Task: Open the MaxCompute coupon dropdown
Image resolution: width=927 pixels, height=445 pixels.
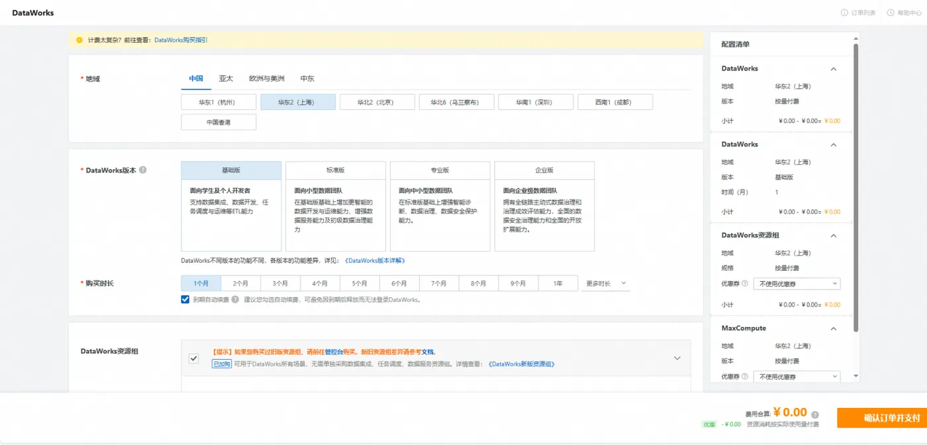Action: (797, 376)
